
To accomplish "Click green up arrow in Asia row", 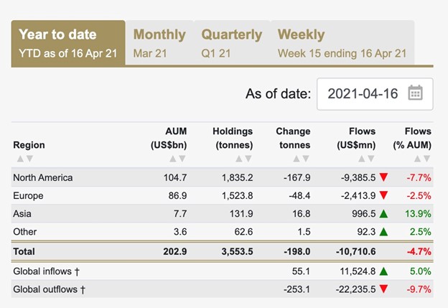I will (385, 214).
